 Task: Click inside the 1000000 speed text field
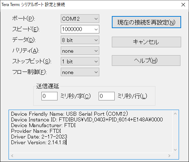77,29
